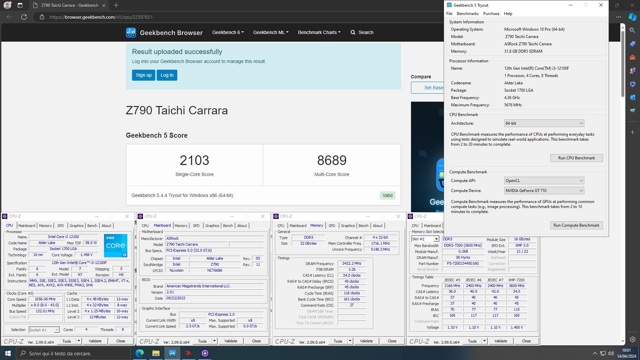Switch to Bench tab in CPU-Z CPU window
Screen dimensions: 640x360
92,226
